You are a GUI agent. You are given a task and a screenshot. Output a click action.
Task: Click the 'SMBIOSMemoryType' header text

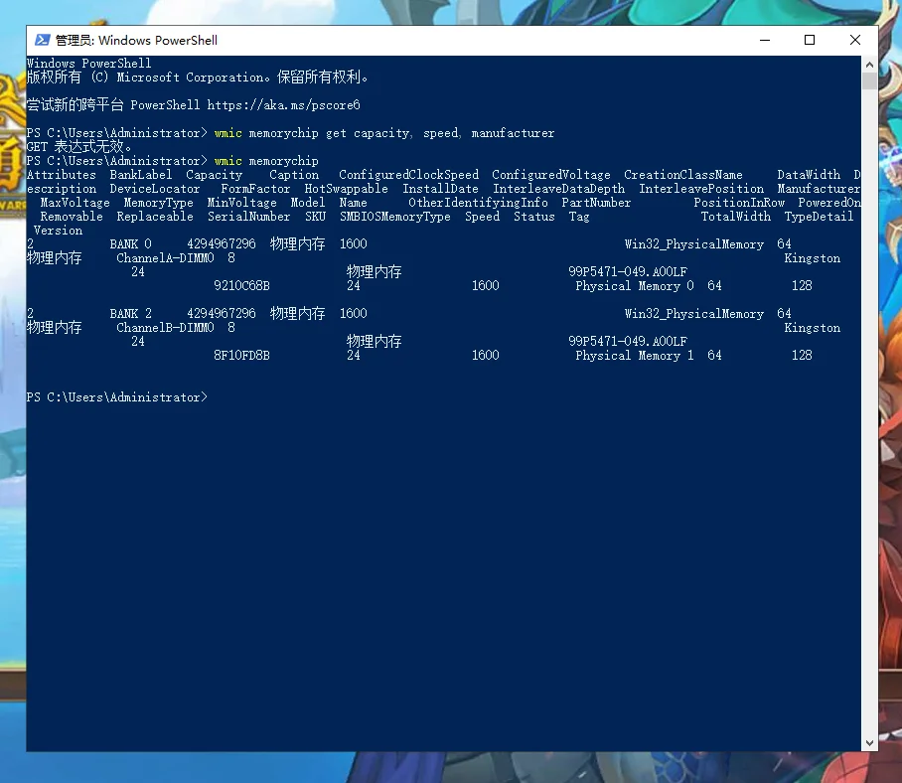[x=394, y=217]
